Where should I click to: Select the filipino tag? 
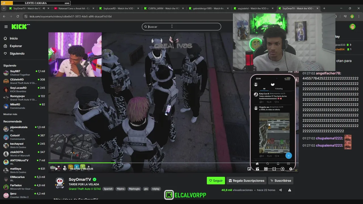[x=121, y=189]
